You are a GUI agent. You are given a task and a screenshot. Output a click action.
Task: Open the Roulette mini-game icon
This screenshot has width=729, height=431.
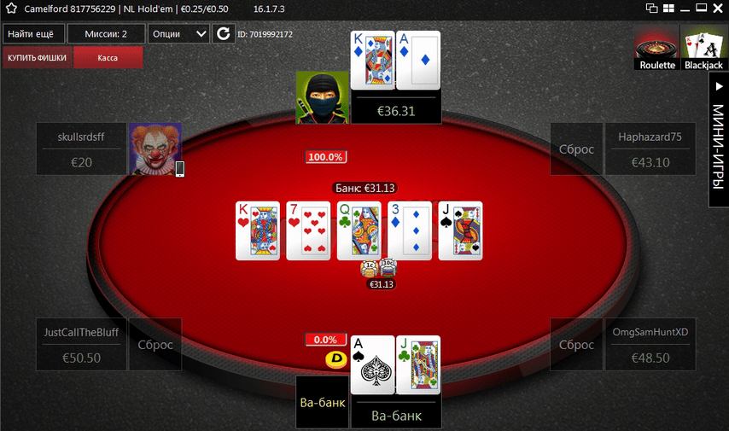[x=656, y=48]
